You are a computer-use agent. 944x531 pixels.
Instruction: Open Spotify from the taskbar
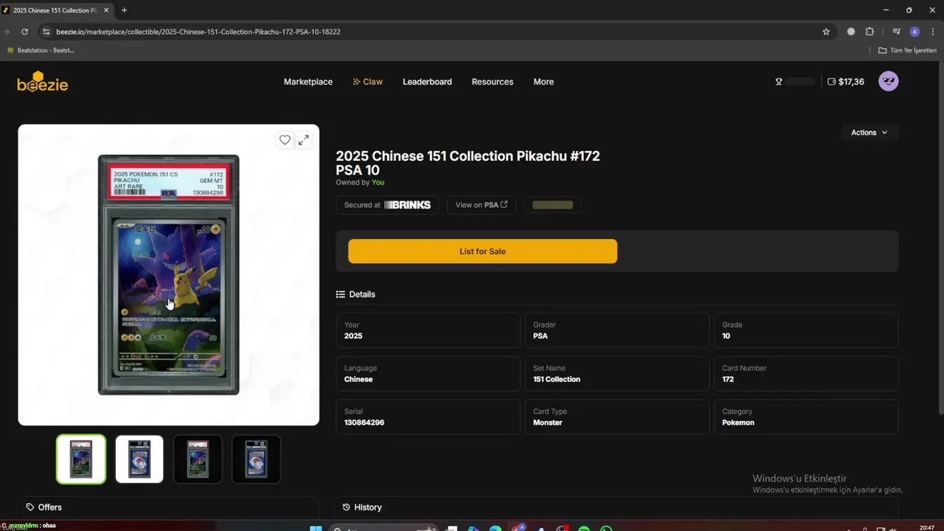[x=584, y=528]
